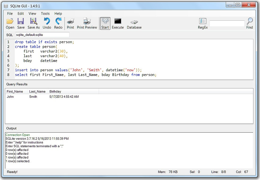Place cursor on the select statement line
Image resolution: width=260 pixels, height=180 pixels.
85,75
